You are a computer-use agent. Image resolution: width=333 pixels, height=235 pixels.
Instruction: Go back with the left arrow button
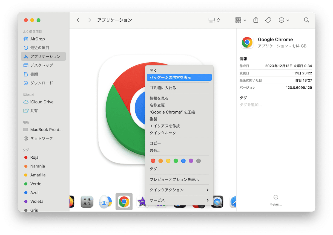[78, 20]
